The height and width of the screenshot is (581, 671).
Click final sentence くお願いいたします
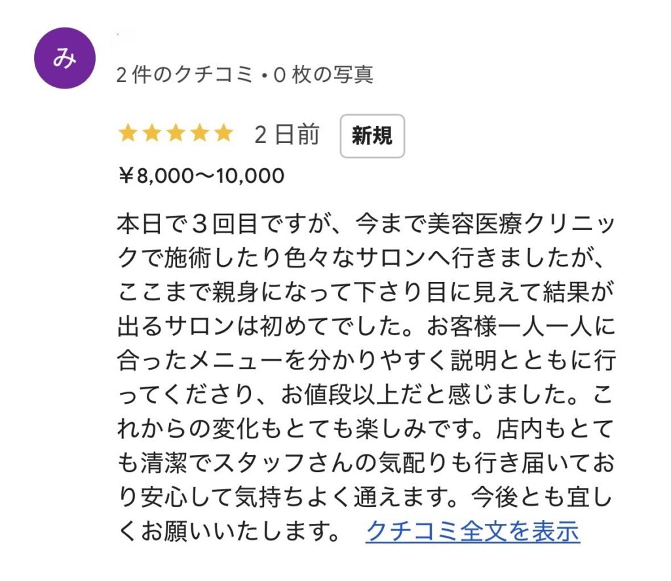click(x=229, y=531)
